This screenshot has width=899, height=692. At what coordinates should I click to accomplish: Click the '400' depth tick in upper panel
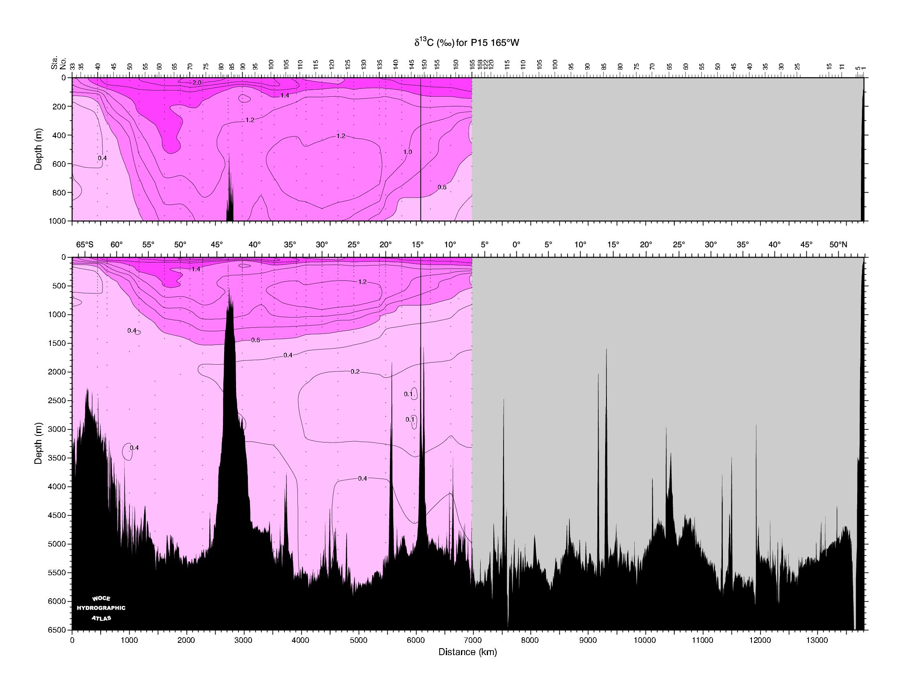(60, 136)
